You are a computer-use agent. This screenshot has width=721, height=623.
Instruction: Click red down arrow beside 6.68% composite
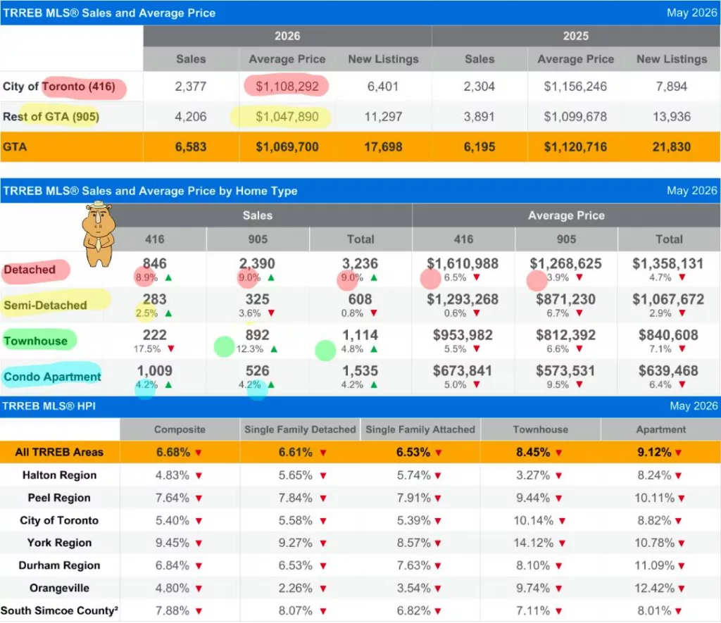pyautogui.click(x=199, y=453)
